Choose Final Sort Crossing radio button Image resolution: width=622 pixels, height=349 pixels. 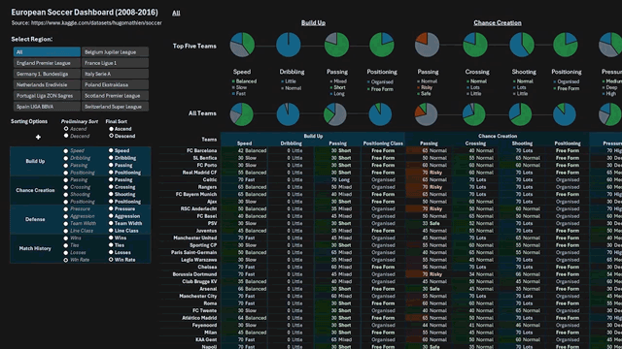111,187
